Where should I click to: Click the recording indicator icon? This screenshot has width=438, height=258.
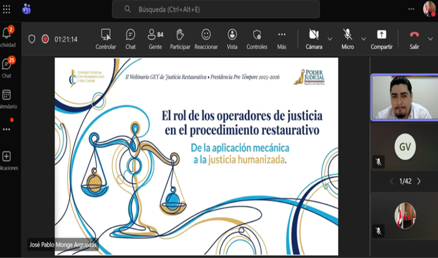tap(45, 39)
